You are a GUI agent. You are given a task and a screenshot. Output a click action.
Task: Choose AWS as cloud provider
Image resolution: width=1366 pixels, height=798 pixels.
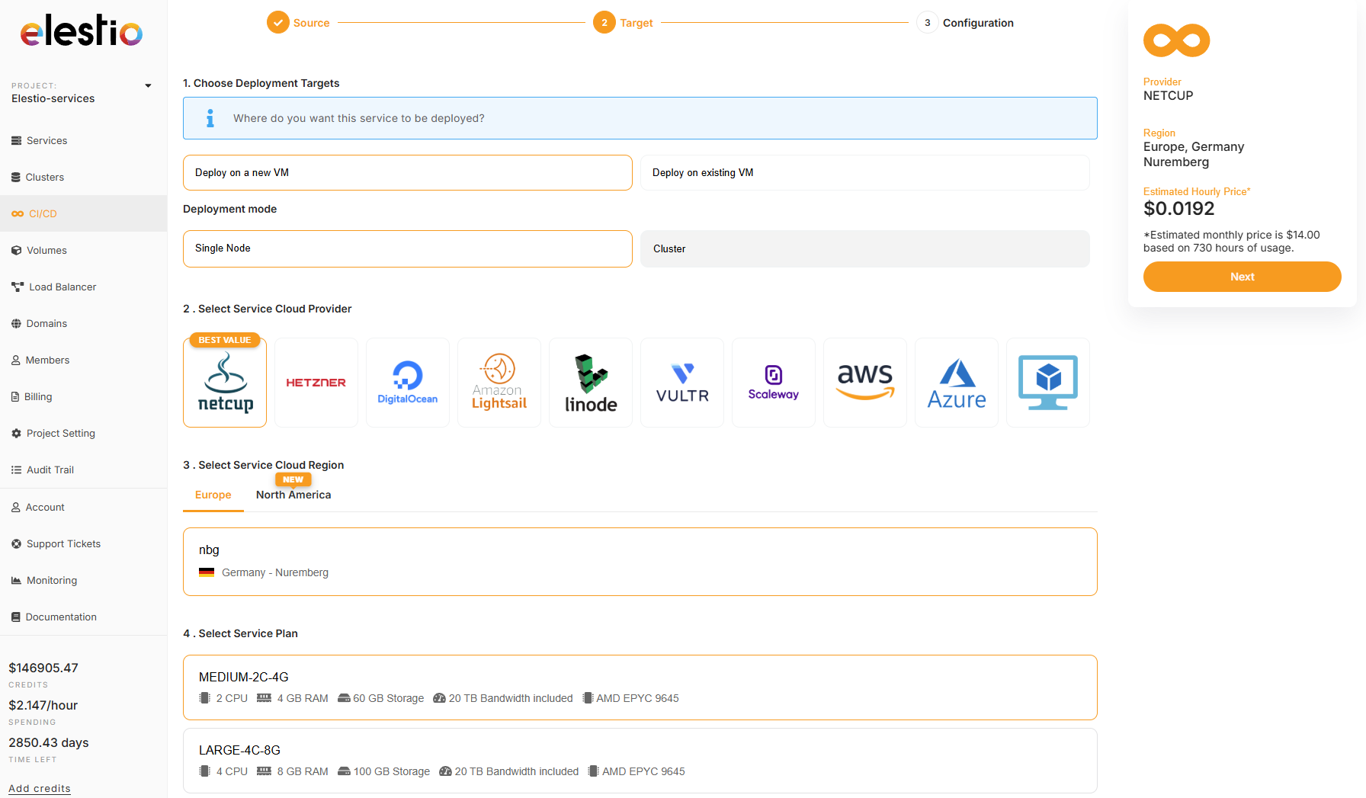click(864, 383)
